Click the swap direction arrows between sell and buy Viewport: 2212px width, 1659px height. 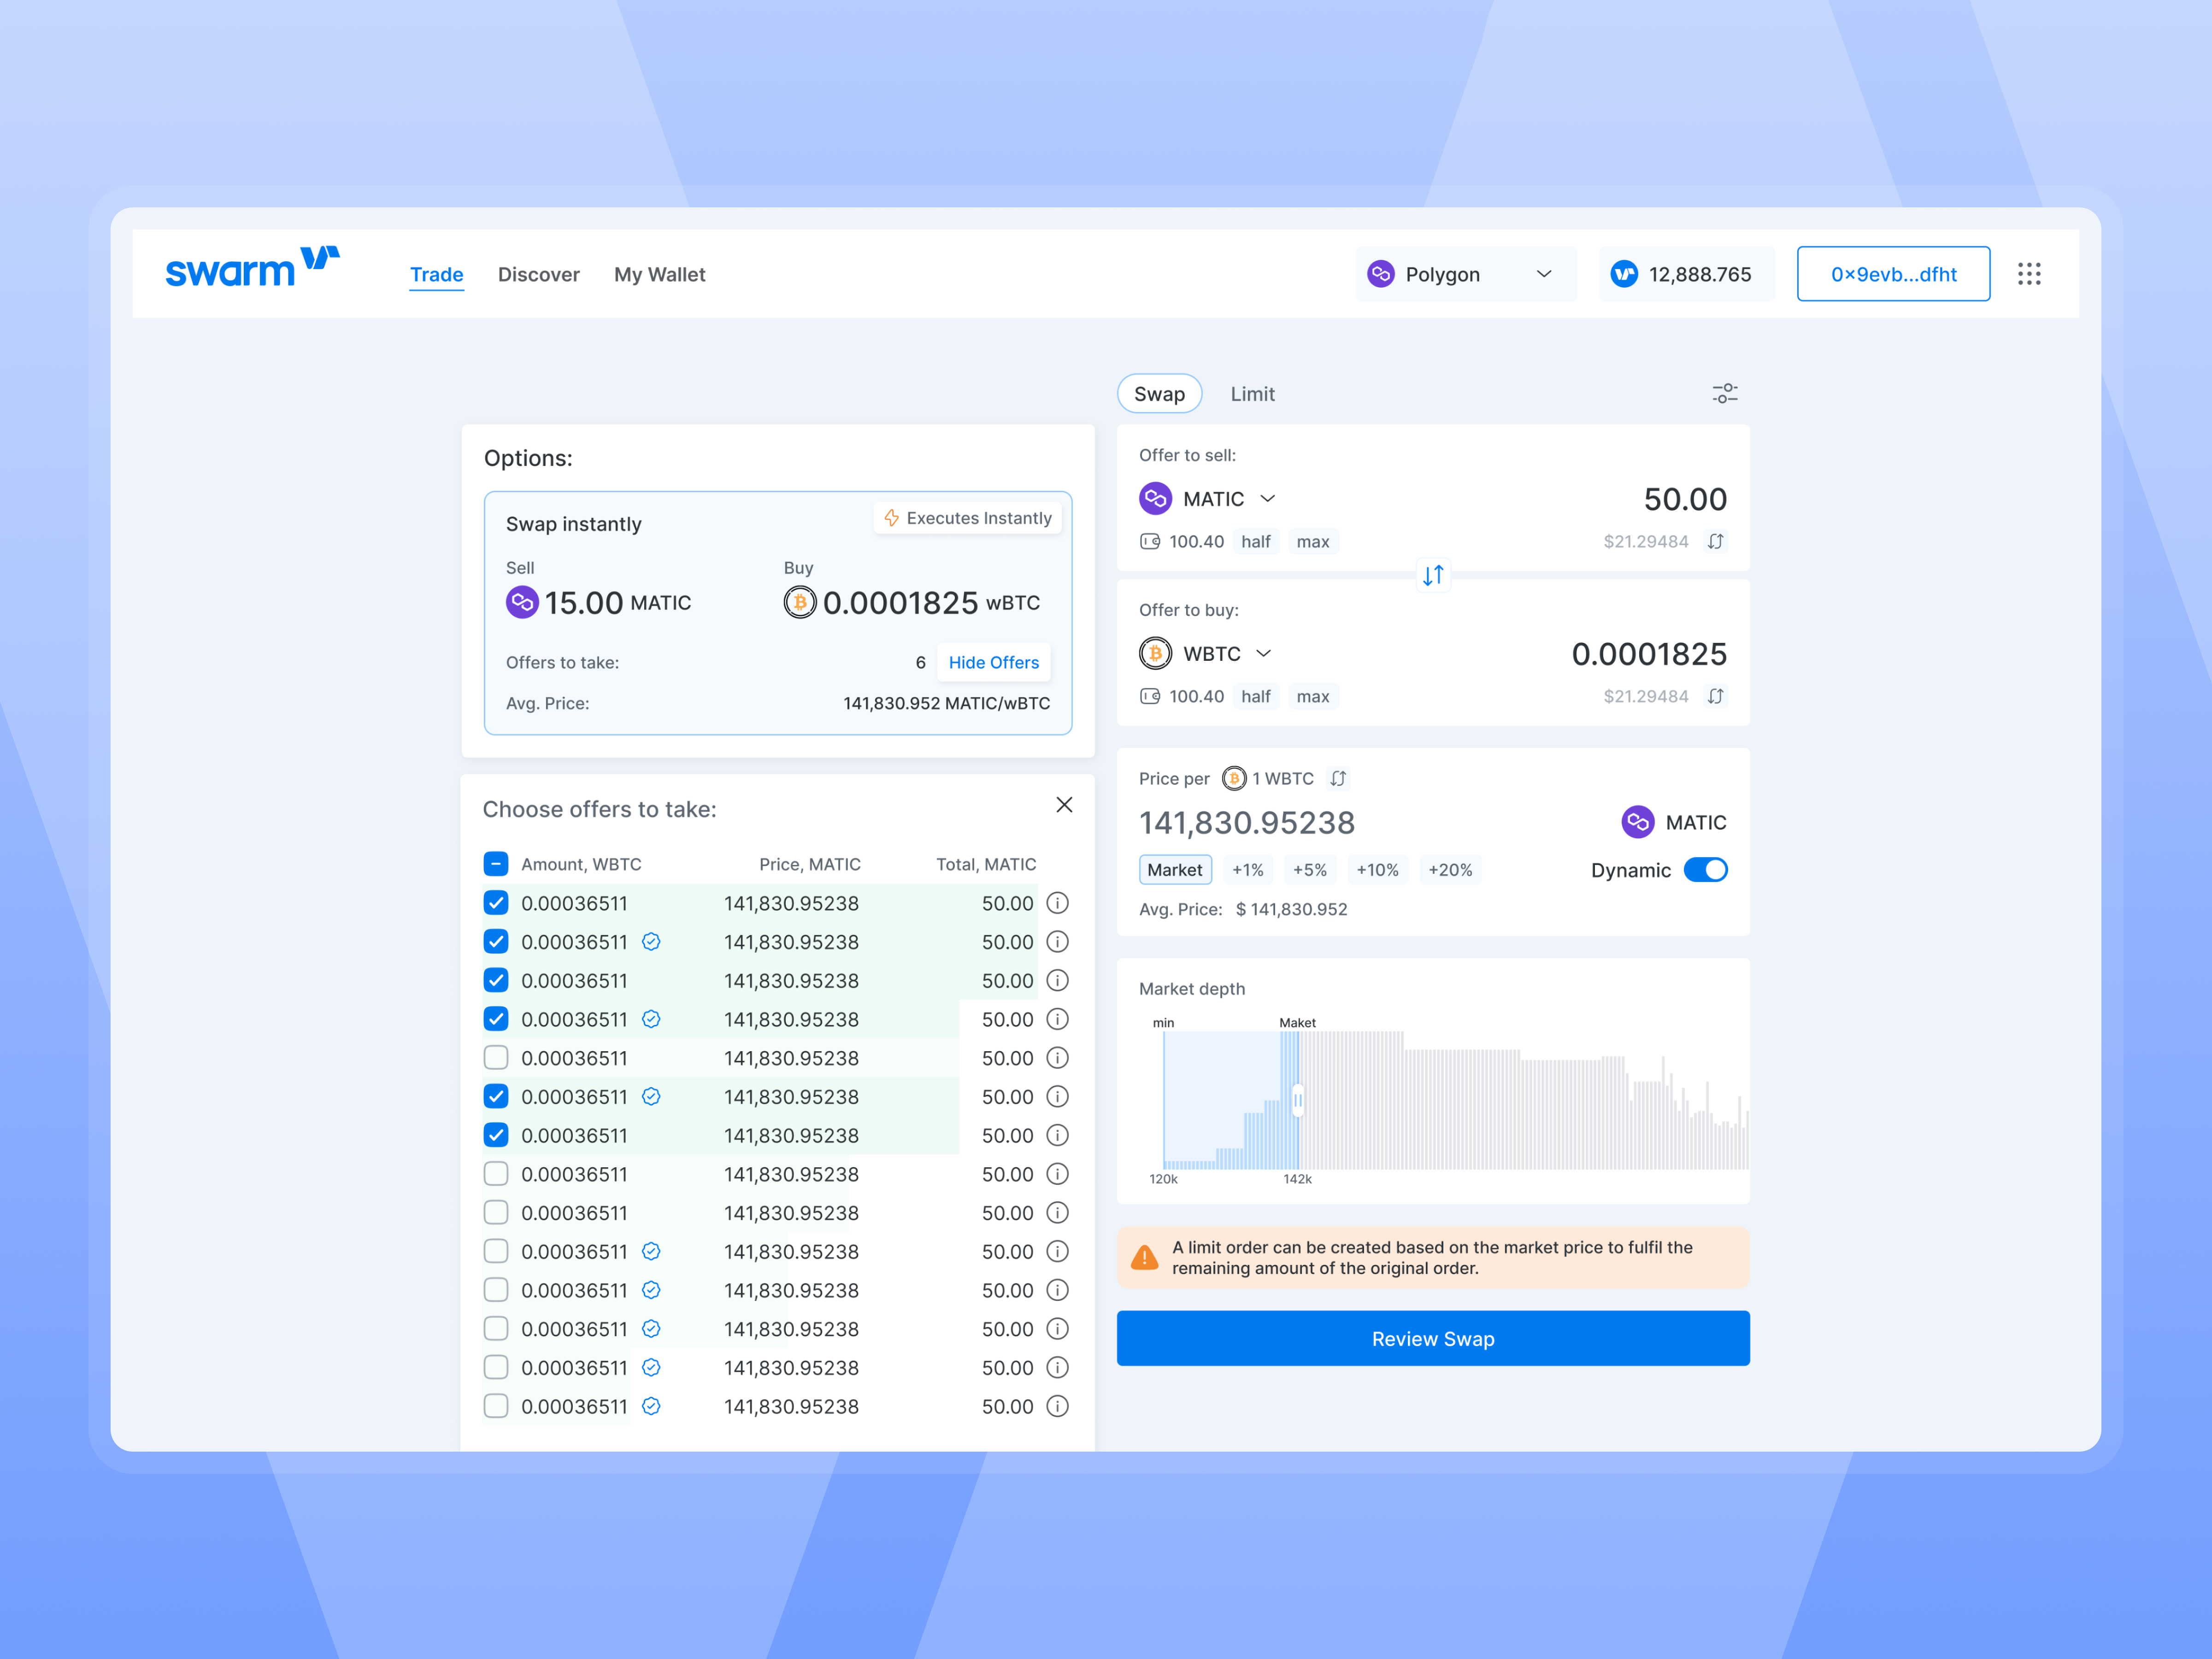pos(1433,575)
